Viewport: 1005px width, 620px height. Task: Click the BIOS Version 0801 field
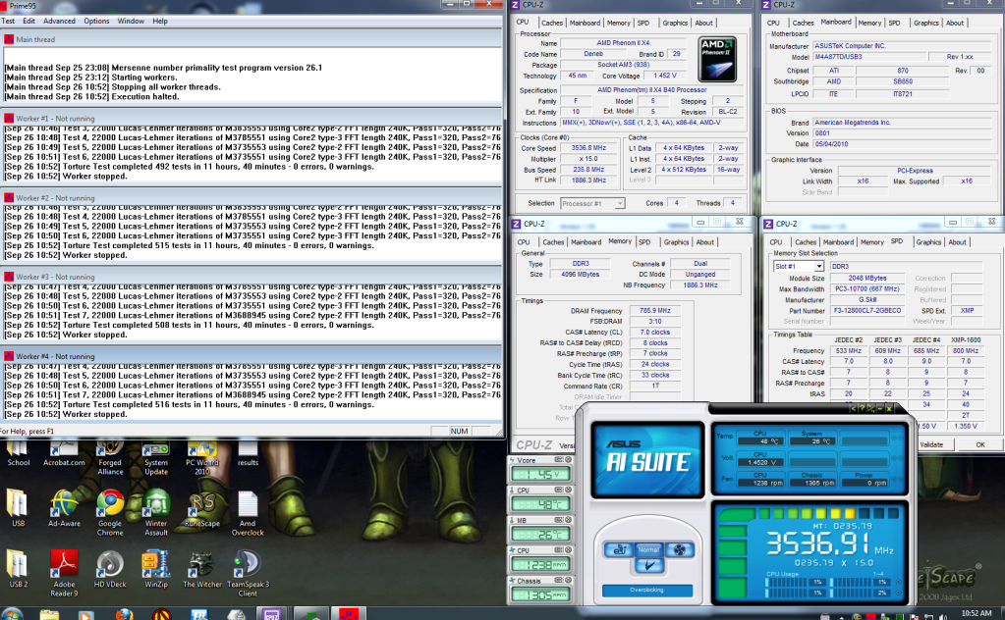point(905,133)
